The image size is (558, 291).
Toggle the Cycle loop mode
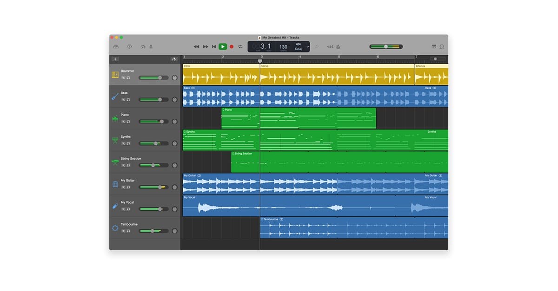click(240, 46)
